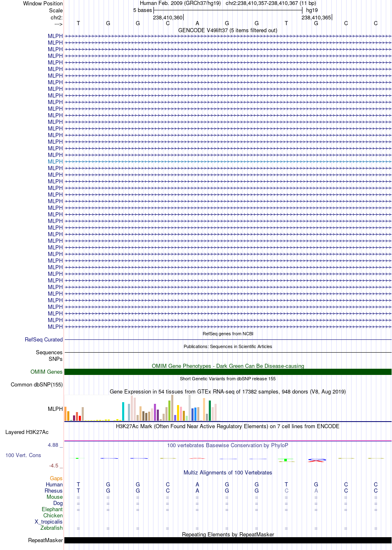Click the grey A mismatch in the Rhesus row
The height and width of the screenshot is (550, 392).
(316, 491)
